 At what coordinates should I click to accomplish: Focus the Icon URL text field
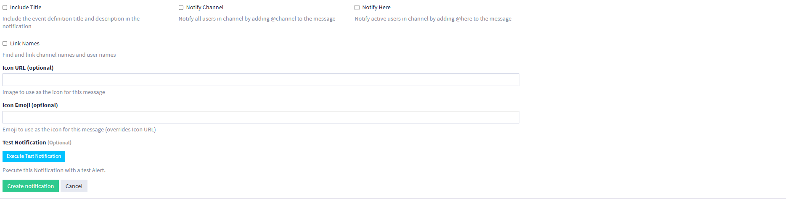point(261,80)
